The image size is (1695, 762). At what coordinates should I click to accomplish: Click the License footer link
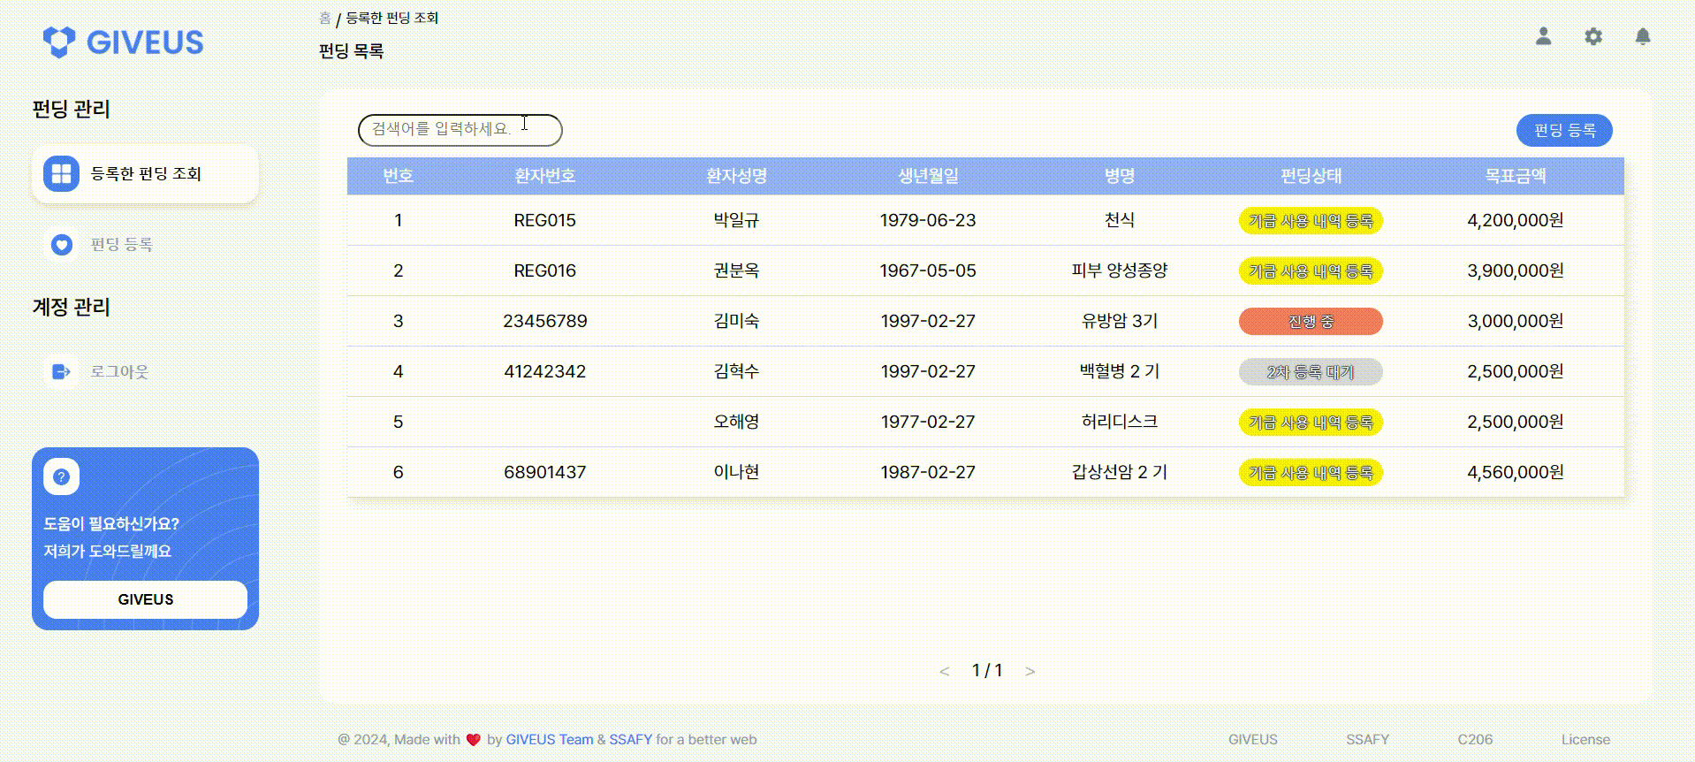(x=1585, y=740)
